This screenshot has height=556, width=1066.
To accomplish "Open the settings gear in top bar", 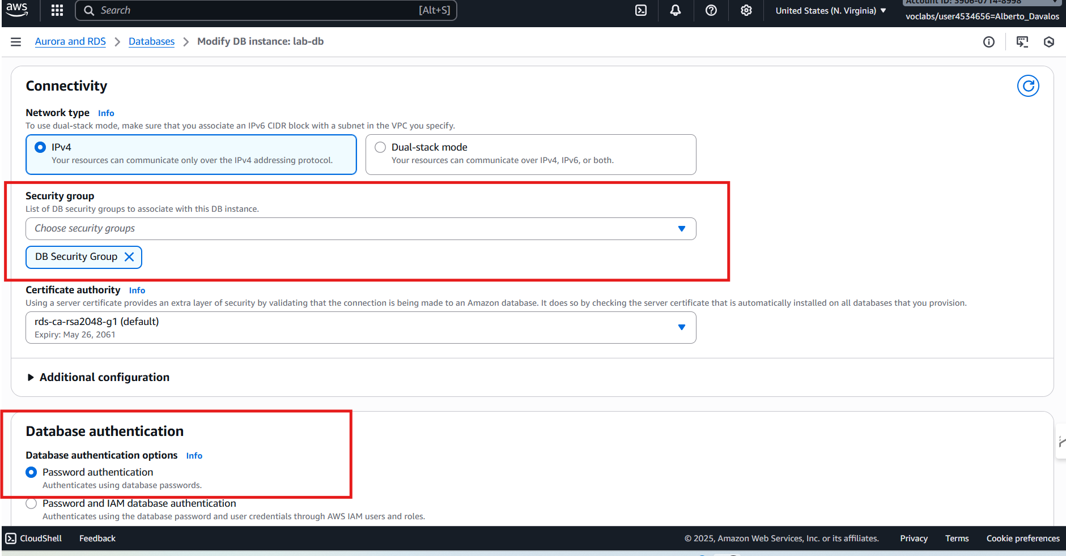I will [x=746, y=10].
